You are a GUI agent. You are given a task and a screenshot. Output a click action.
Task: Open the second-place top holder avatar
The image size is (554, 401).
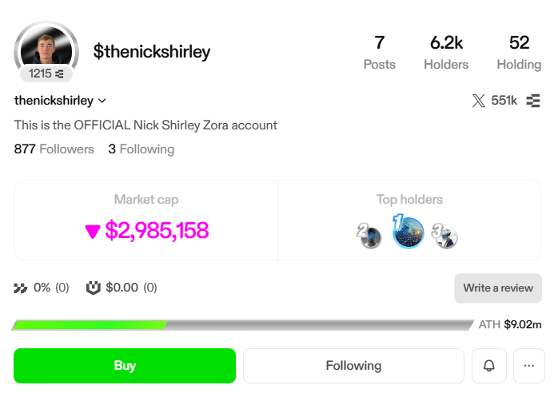(x=369, y=236)
